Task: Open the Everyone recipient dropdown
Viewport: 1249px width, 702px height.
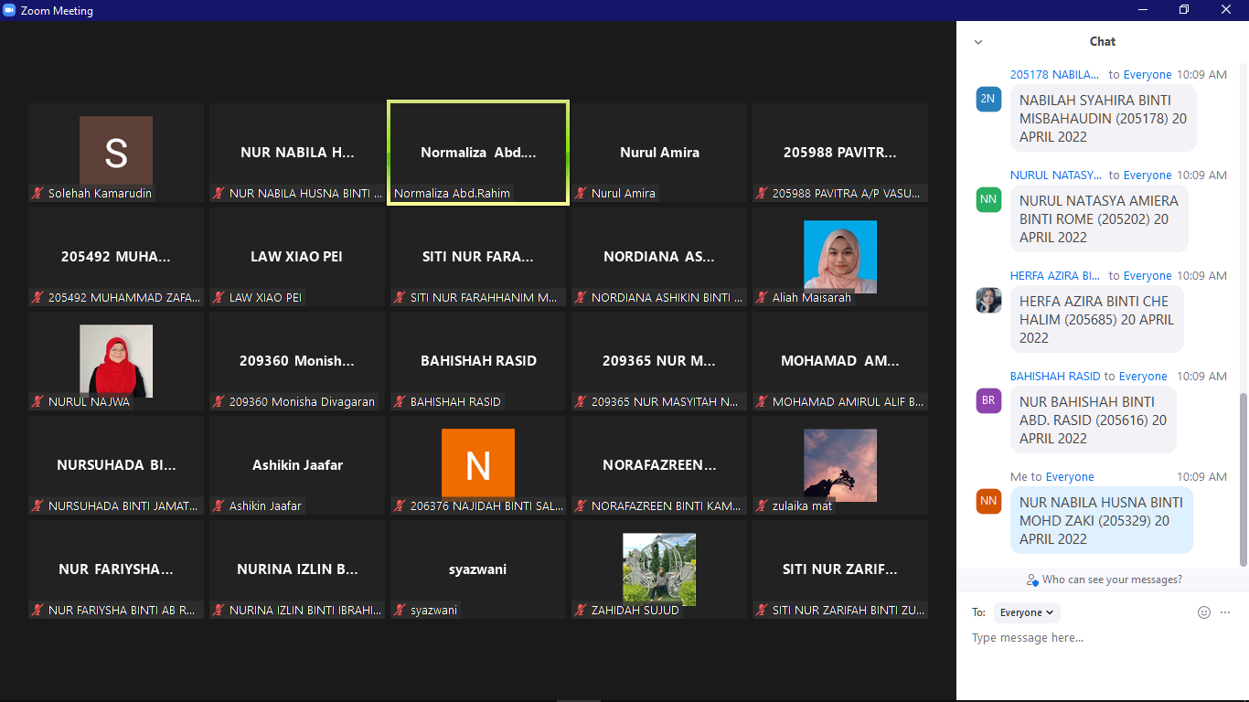Action: coord(1027,612)
